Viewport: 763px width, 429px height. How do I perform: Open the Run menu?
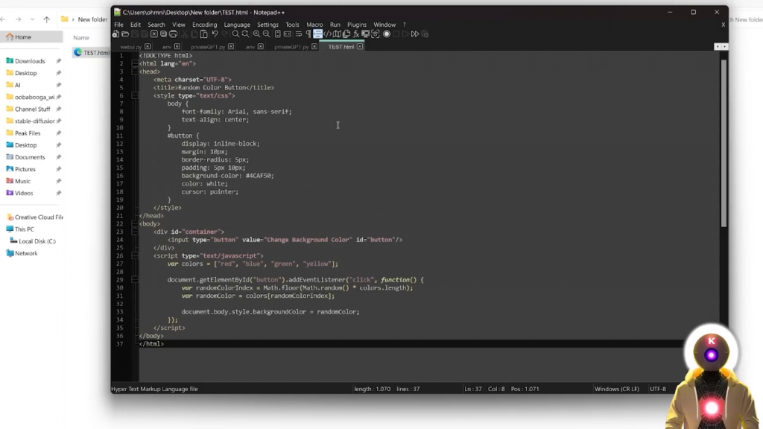point(335,25)
